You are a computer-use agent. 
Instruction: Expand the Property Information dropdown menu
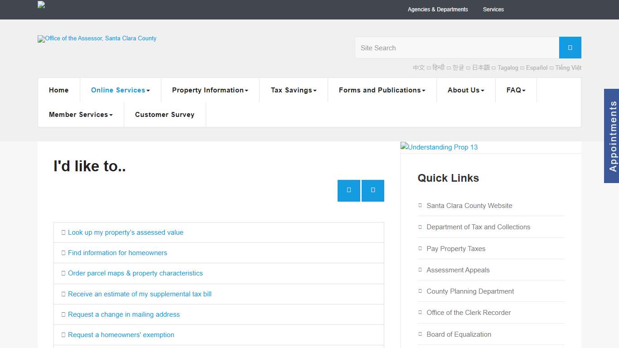[210, 90]
